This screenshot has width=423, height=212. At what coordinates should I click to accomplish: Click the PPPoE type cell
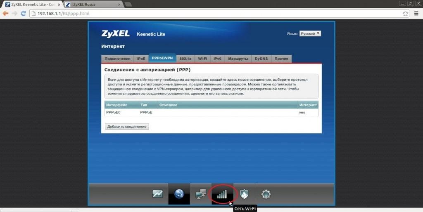146,112
